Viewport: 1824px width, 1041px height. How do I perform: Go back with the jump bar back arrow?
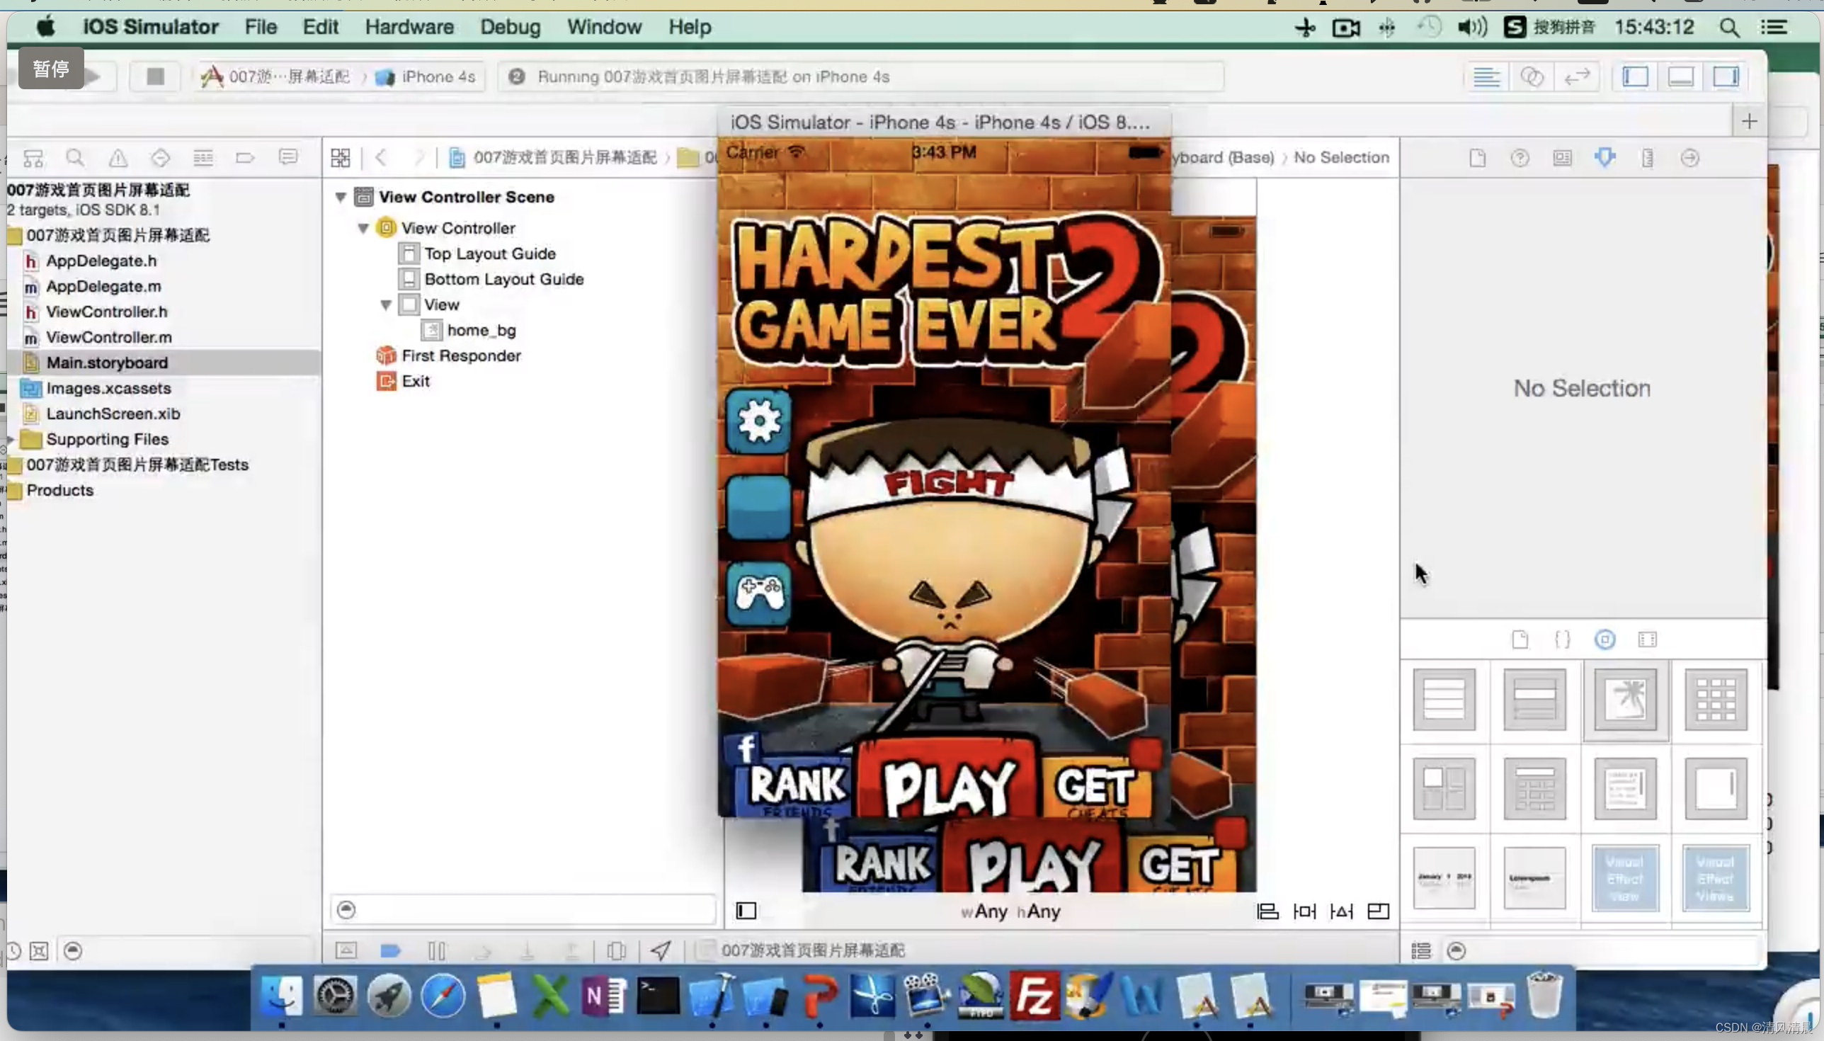click(x=381, y=158)
